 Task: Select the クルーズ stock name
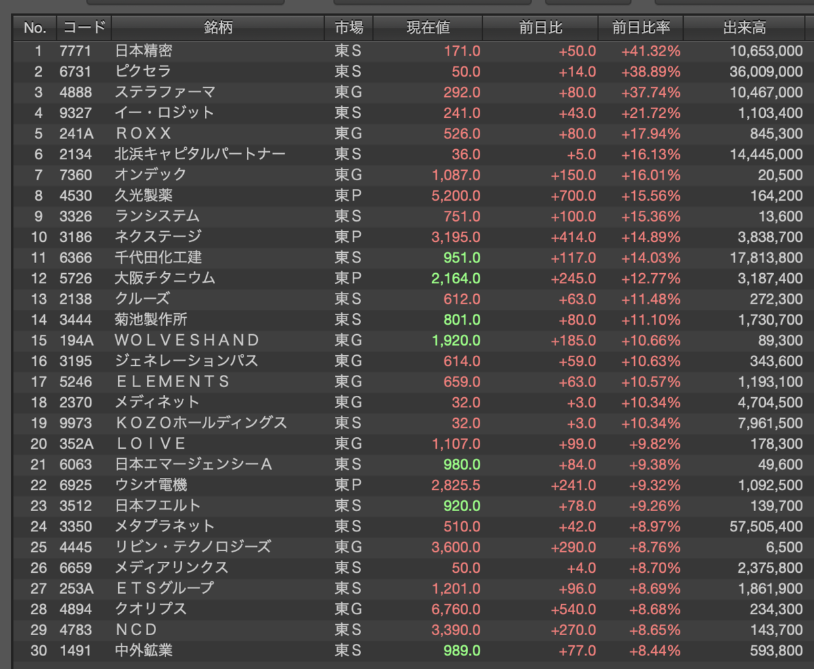(142, 299)
